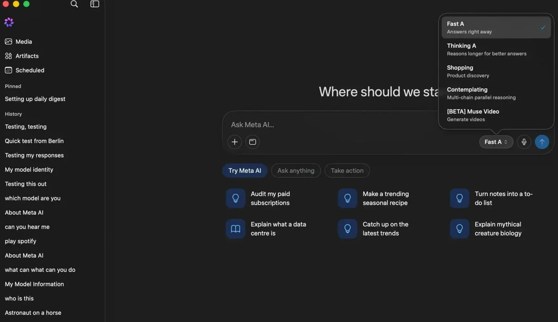Click Audit my paid subscriptions suggestion

(x=270, y=198)
